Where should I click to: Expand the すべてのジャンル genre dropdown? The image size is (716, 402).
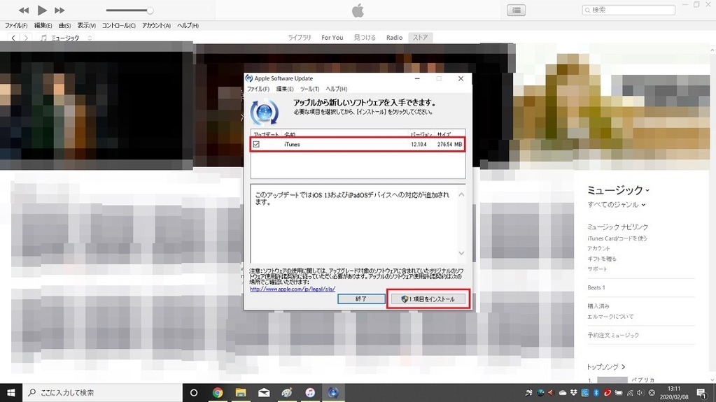[616, 205]
